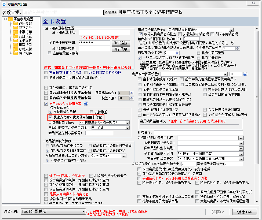Open the 微会员默认金卡类别 dropdown
The height and width of the screenshot is (220, 262).
241,148
